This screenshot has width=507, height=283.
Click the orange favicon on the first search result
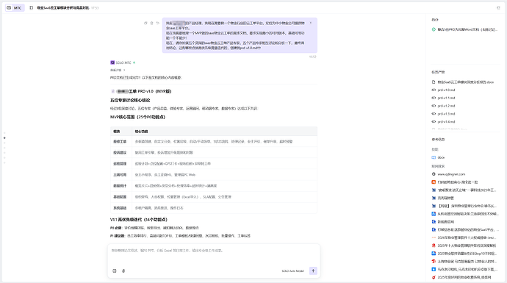(434, 182)
